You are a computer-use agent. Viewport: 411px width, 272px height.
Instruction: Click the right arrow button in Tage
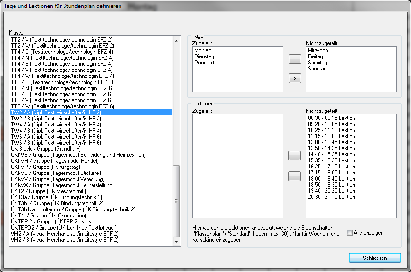(x=295, y=78)
